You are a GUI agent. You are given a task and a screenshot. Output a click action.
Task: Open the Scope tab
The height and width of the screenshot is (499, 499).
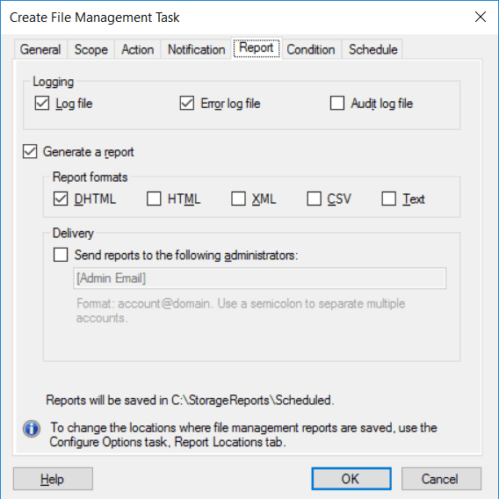click(x=91, y=50)
